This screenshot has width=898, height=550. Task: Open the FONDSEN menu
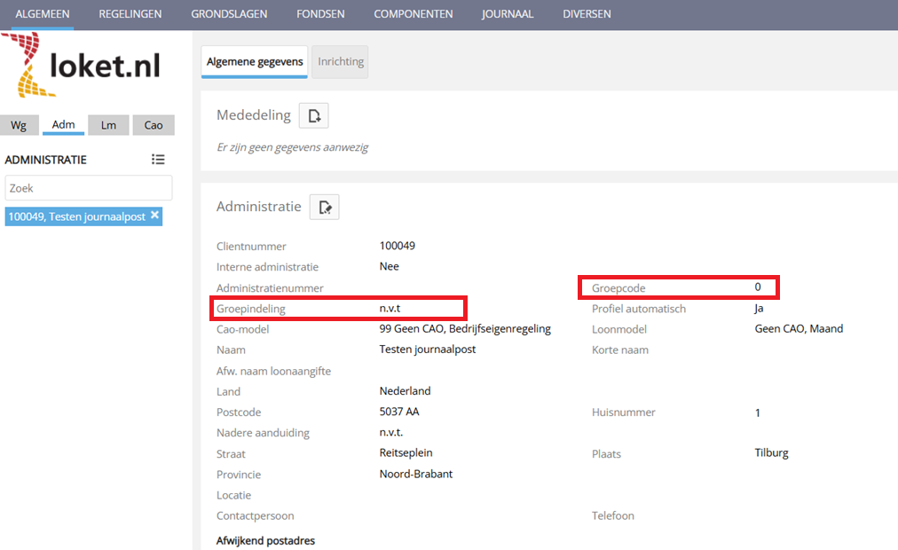pos(320,14)
